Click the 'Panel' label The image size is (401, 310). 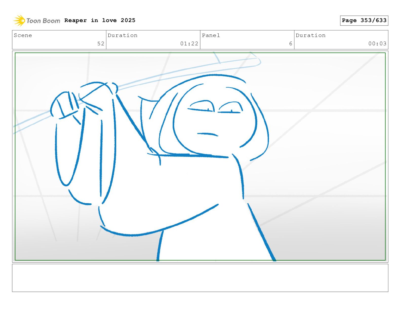click(x=211, y=35)
